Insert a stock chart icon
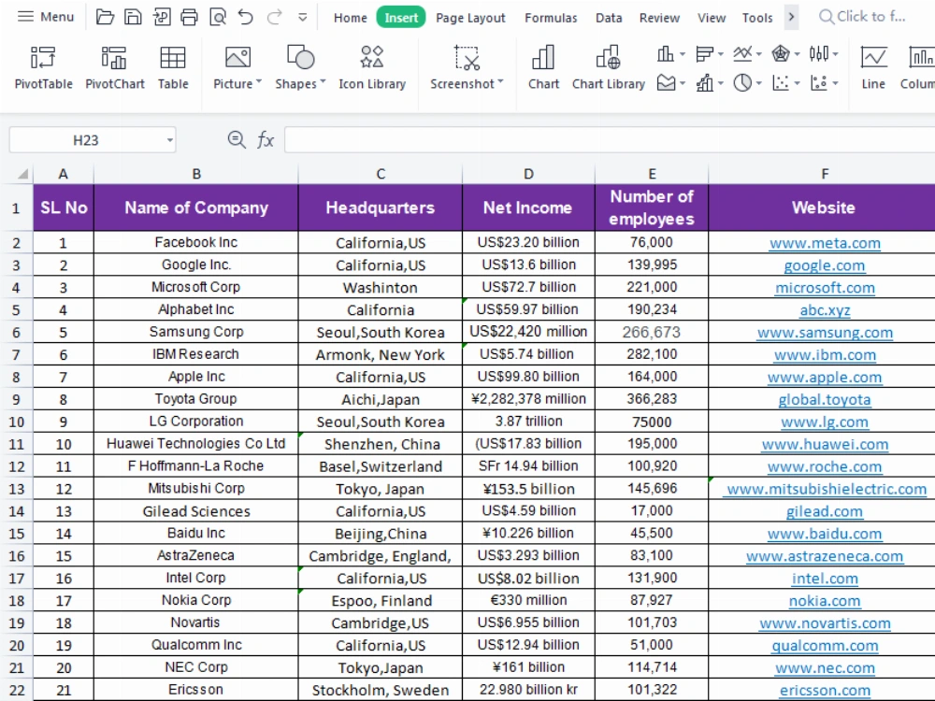The image size is (935, 701). (819, 54)
